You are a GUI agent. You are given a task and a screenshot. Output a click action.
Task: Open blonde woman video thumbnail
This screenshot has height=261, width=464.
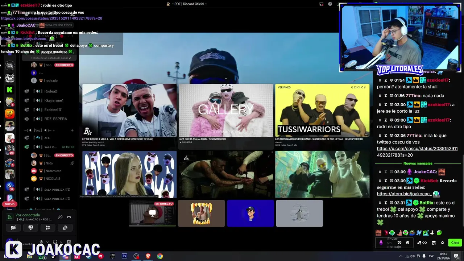[129, 174]
